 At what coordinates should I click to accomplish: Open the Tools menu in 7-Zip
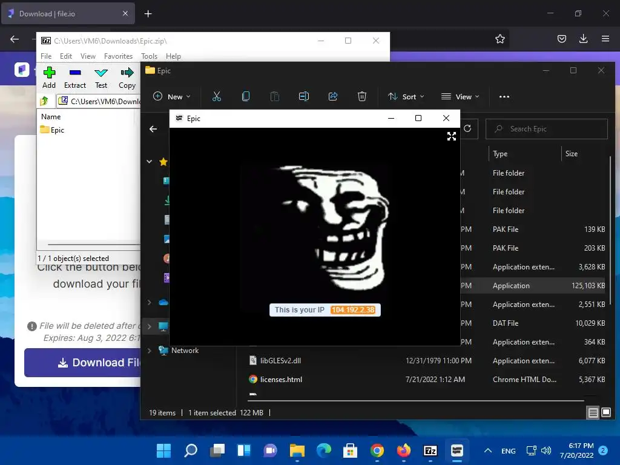coord(149,56)
